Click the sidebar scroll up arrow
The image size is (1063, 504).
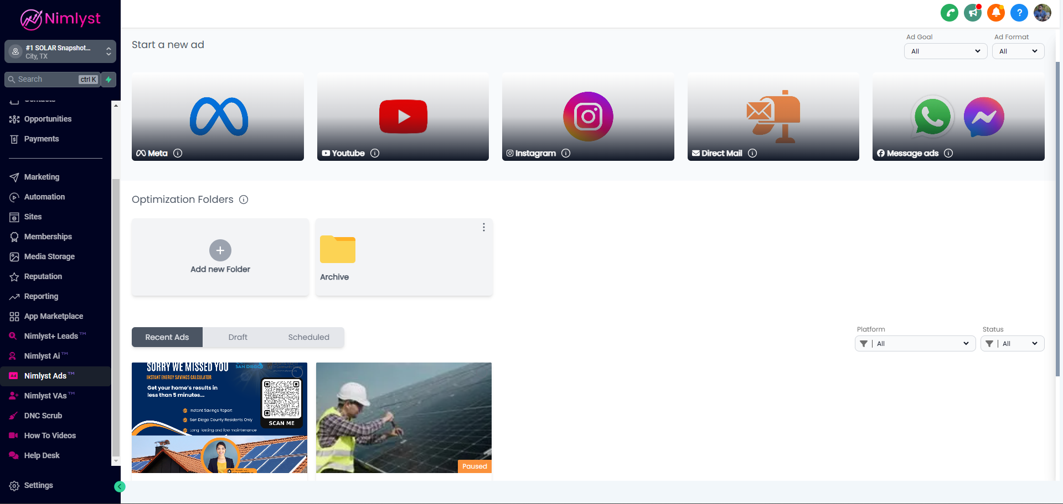[116, 105]
